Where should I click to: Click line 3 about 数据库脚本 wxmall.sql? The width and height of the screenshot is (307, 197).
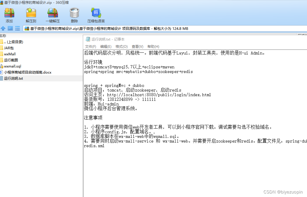(131, 136)
